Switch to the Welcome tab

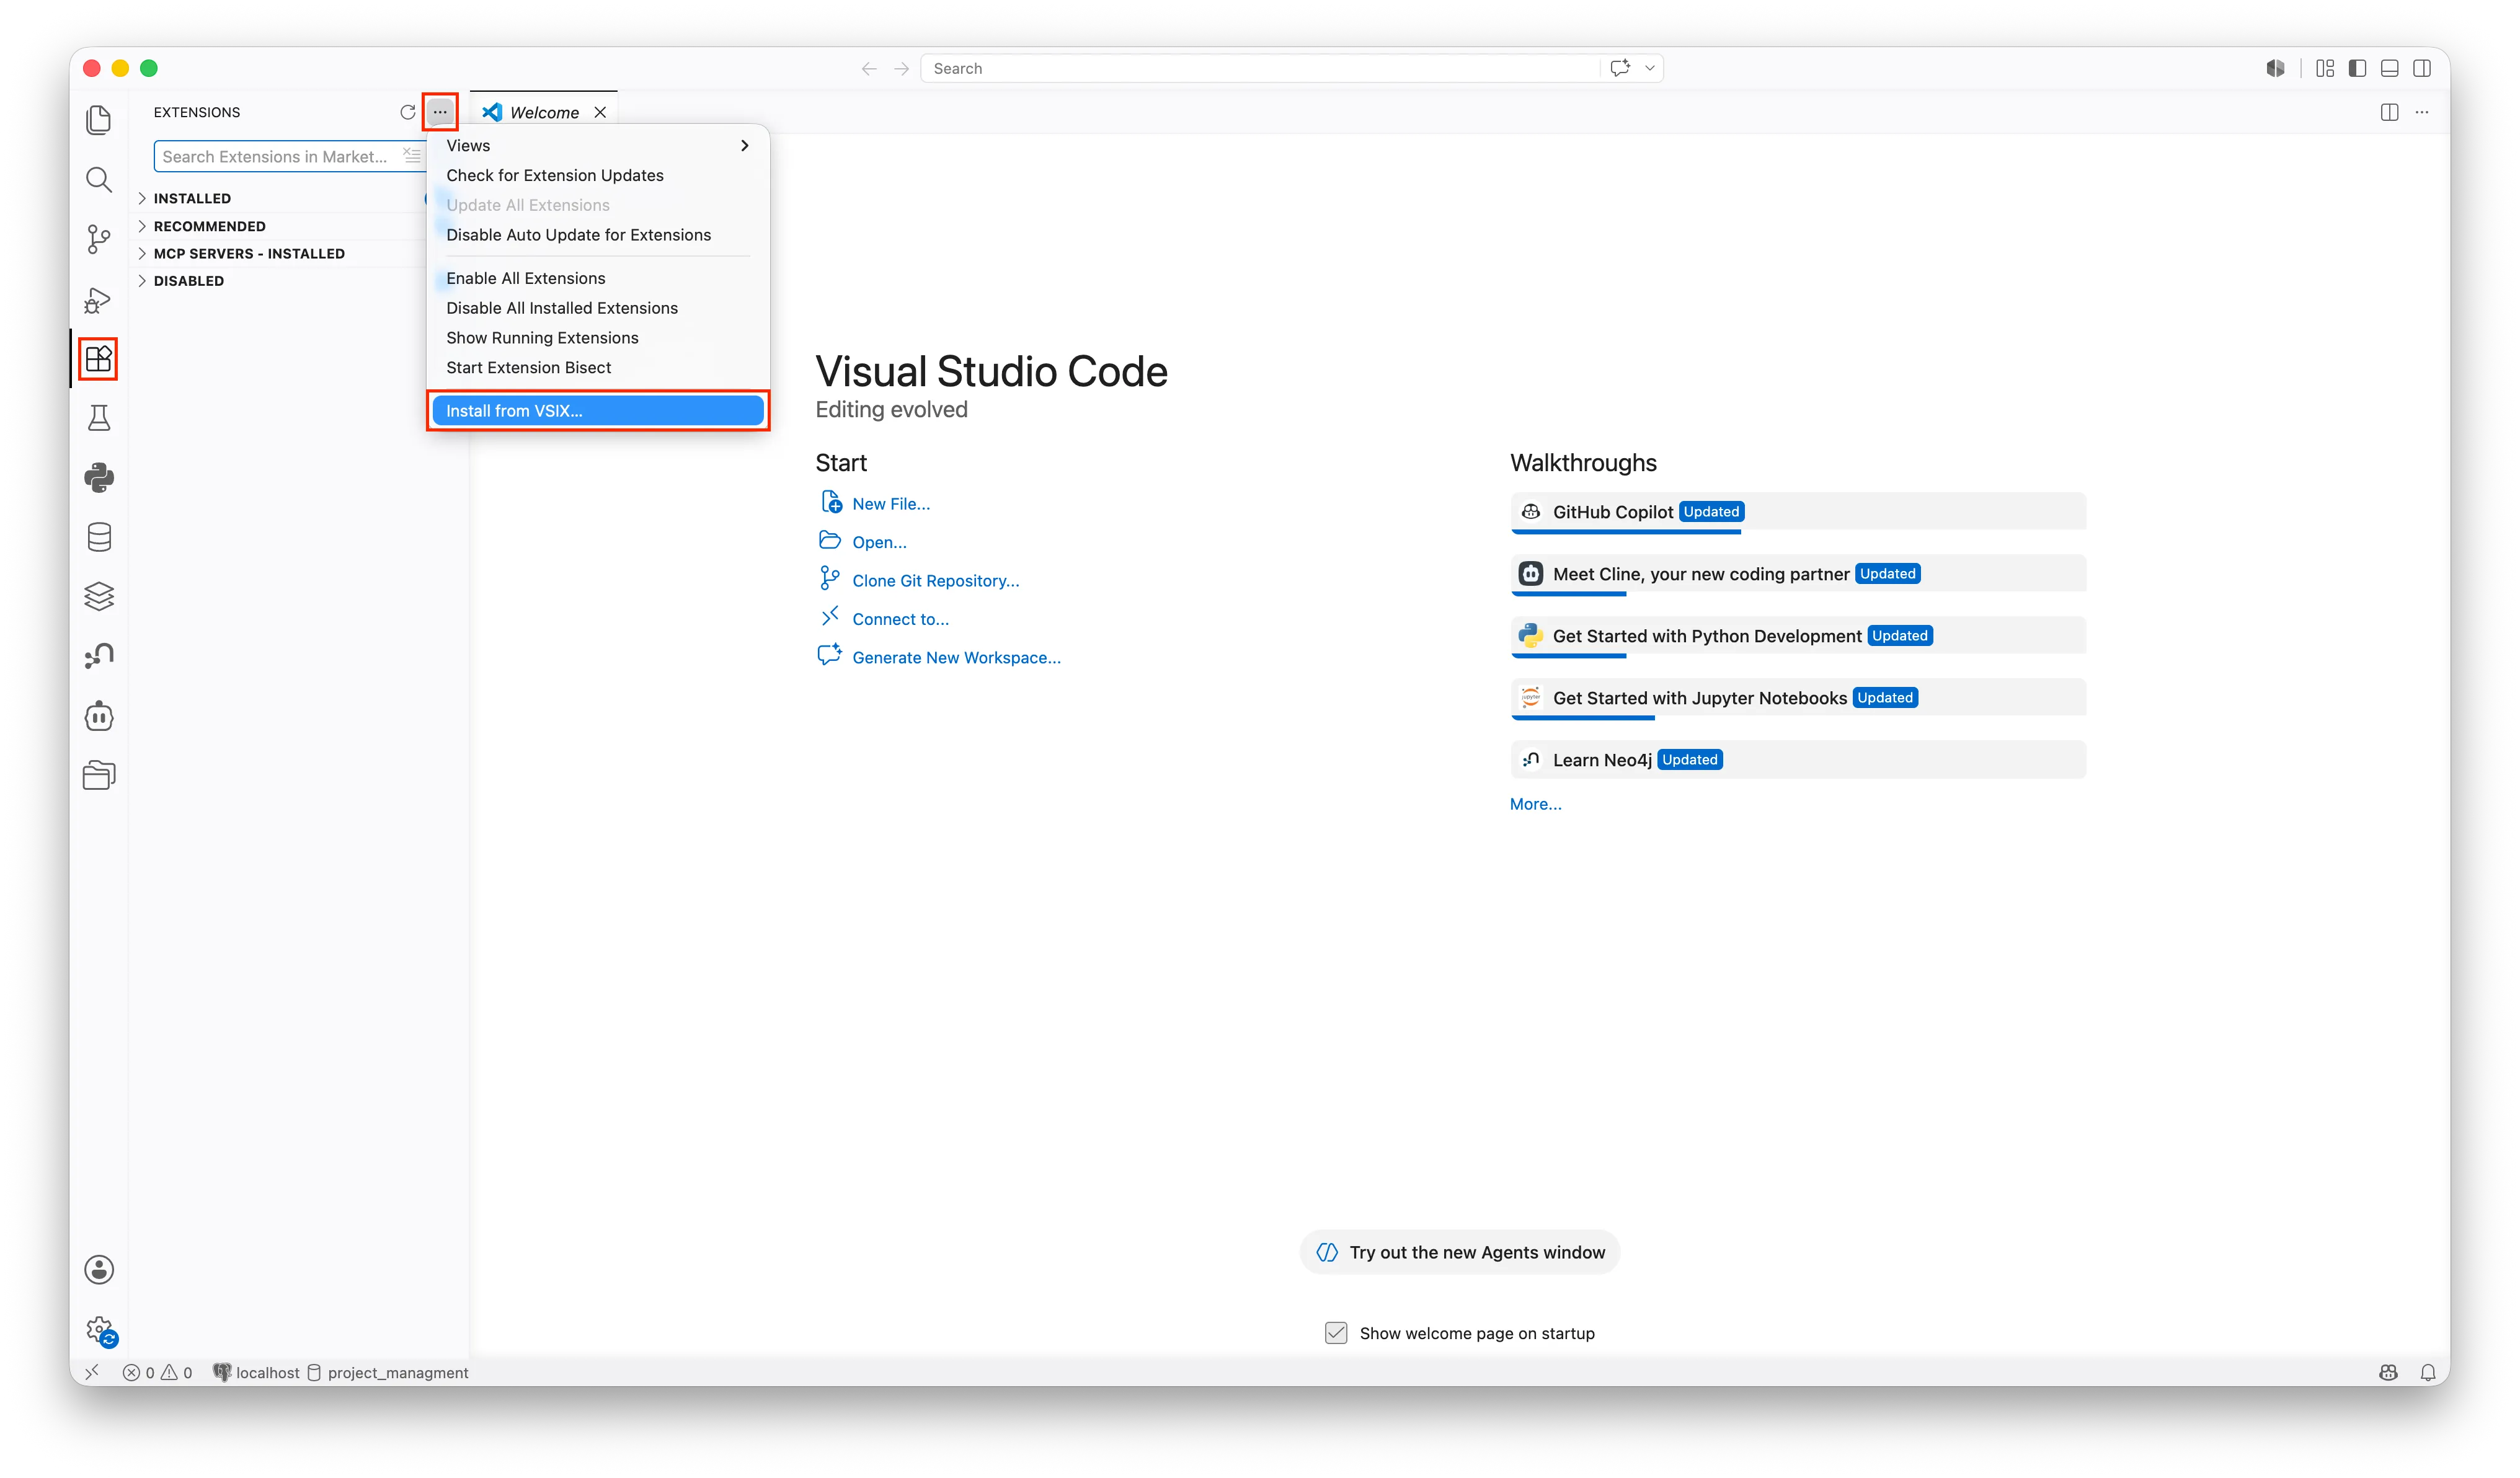[x=543, y=112]
